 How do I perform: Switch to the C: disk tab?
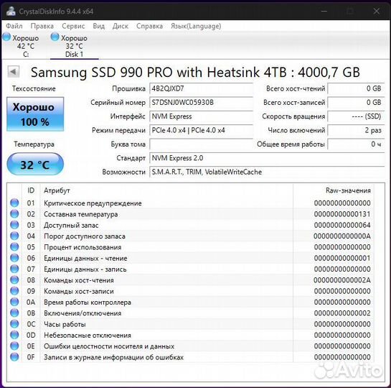[x=25, y=46]
